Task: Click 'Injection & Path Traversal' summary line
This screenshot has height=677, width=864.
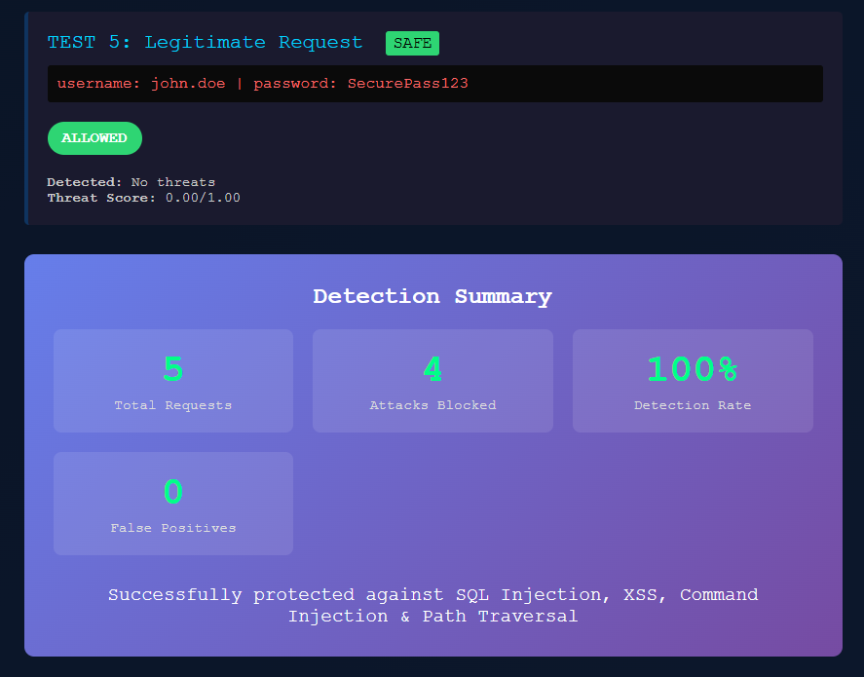Action: (432, 617)
